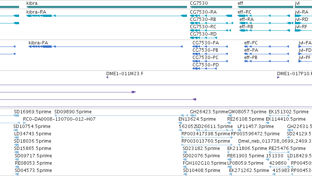Click the SD23182.5prime EST label
The image size is (312, 176).
click(x=201, y=148)
